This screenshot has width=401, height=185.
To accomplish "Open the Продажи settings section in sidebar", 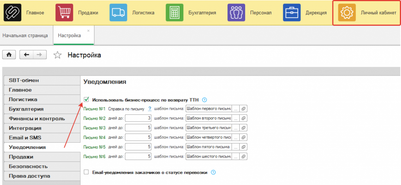I will [42, 157].
